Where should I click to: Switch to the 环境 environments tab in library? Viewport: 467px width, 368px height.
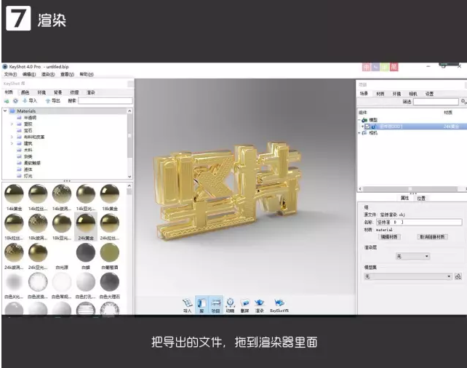[41, 92]
